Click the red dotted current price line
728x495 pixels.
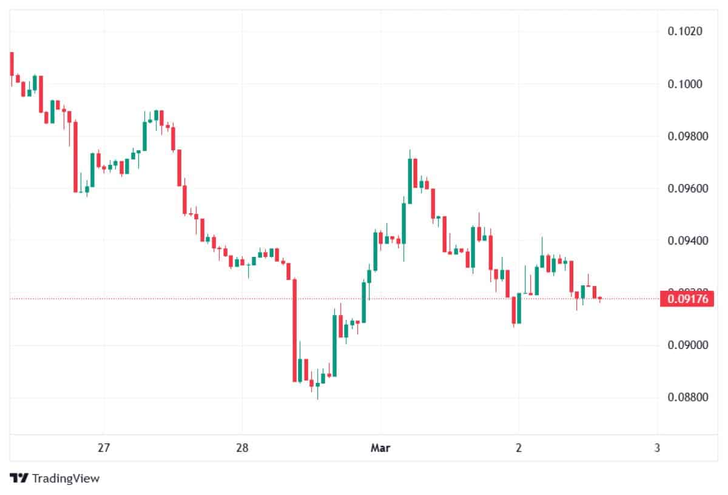(x=425, y=299)
